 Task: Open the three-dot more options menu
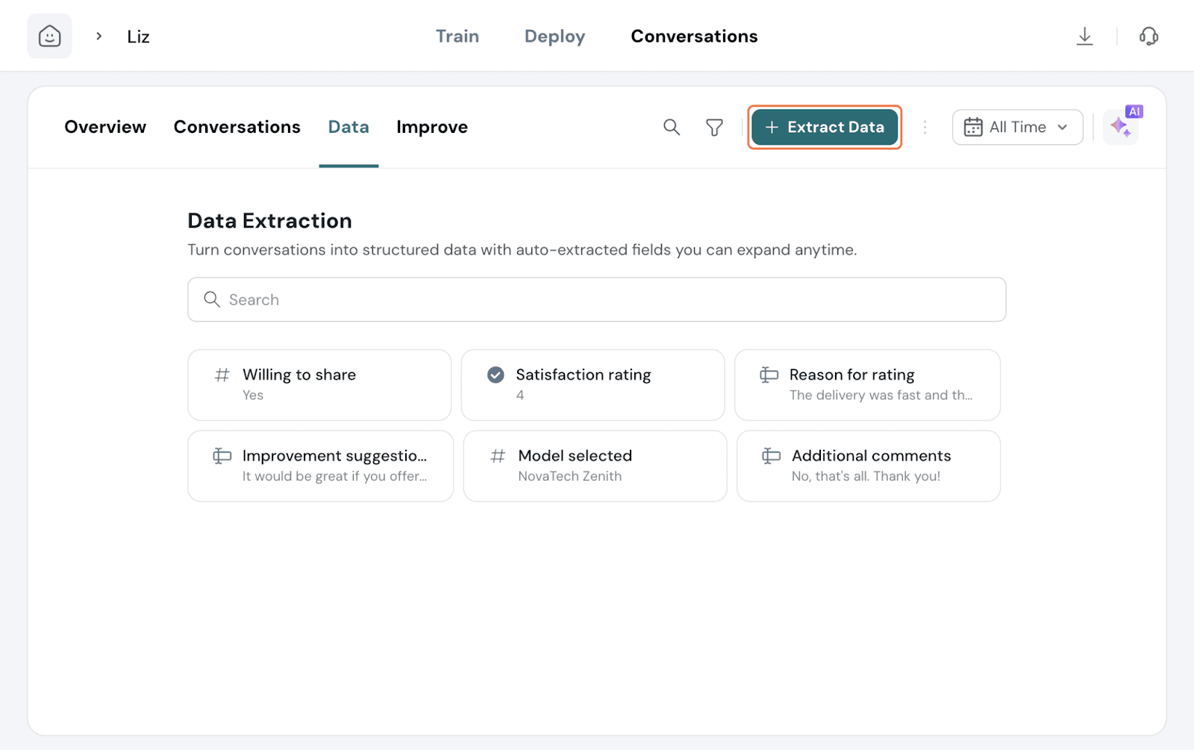tap(925, 128)
